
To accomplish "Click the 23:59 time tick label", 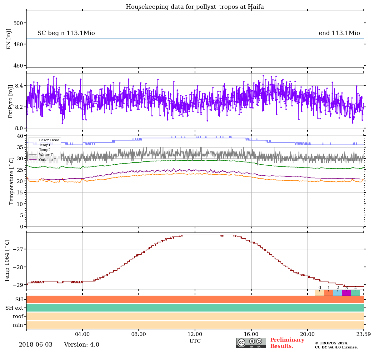I will tap(363, 334).
